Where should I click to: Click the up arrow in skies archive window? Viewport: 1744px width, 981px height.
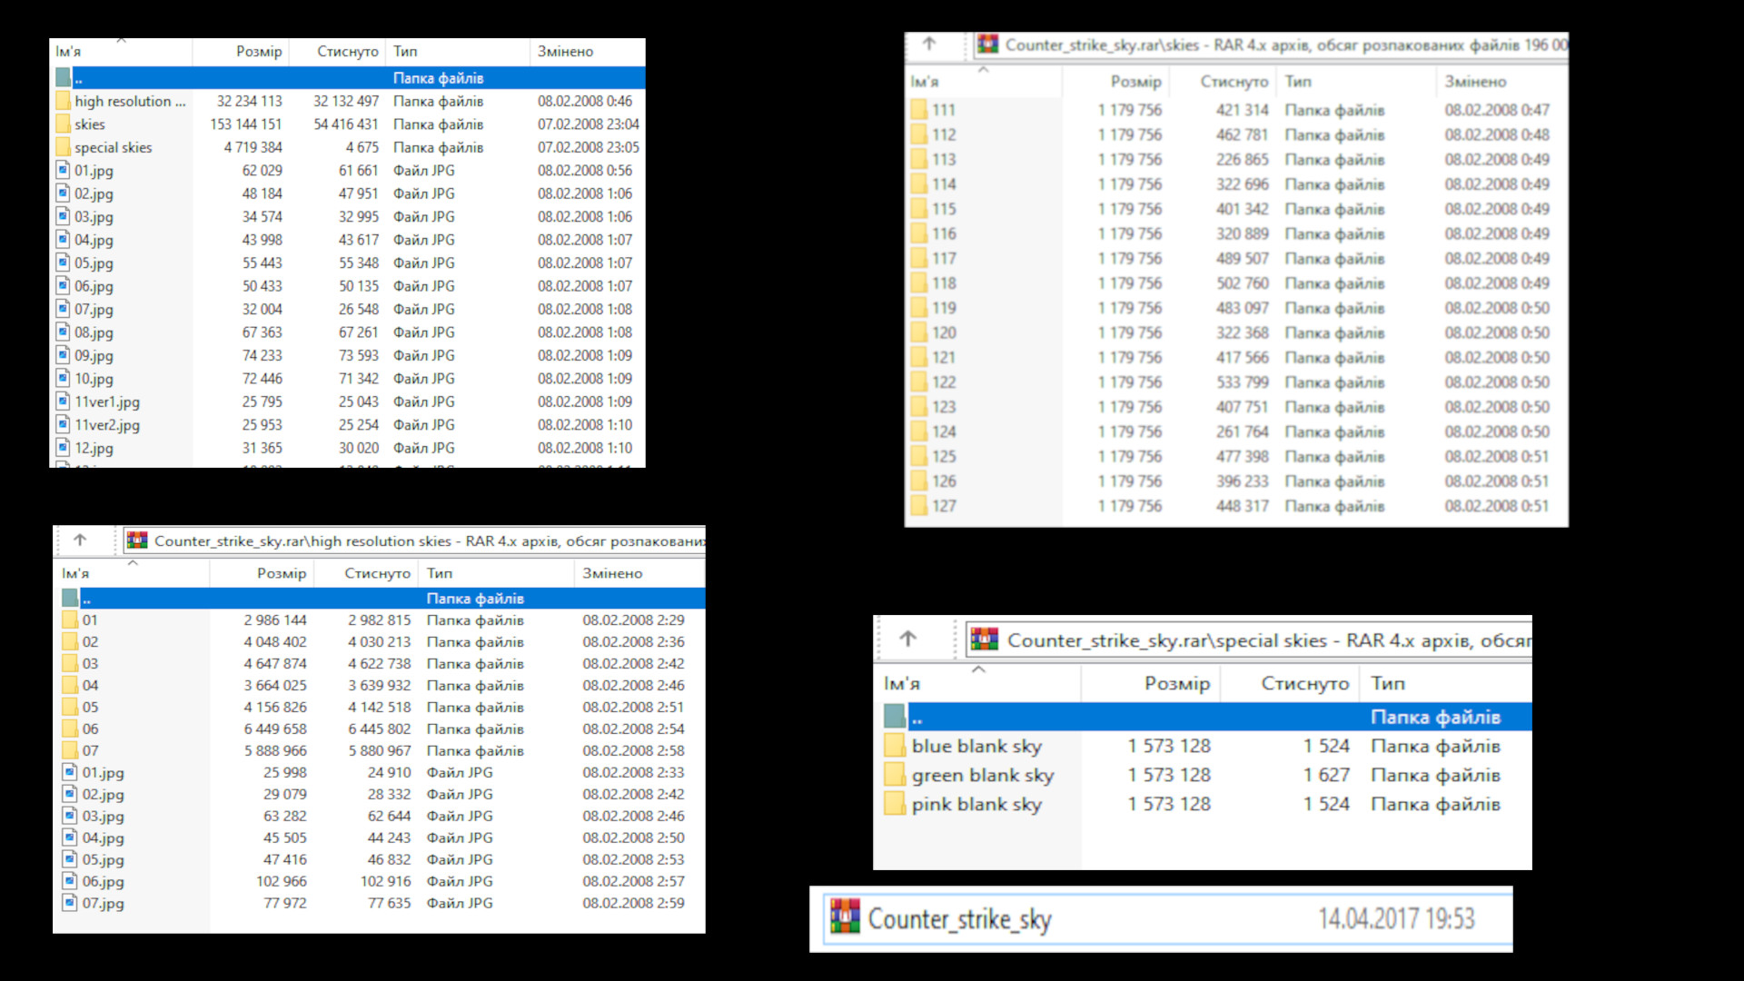[x=928, y=44]
